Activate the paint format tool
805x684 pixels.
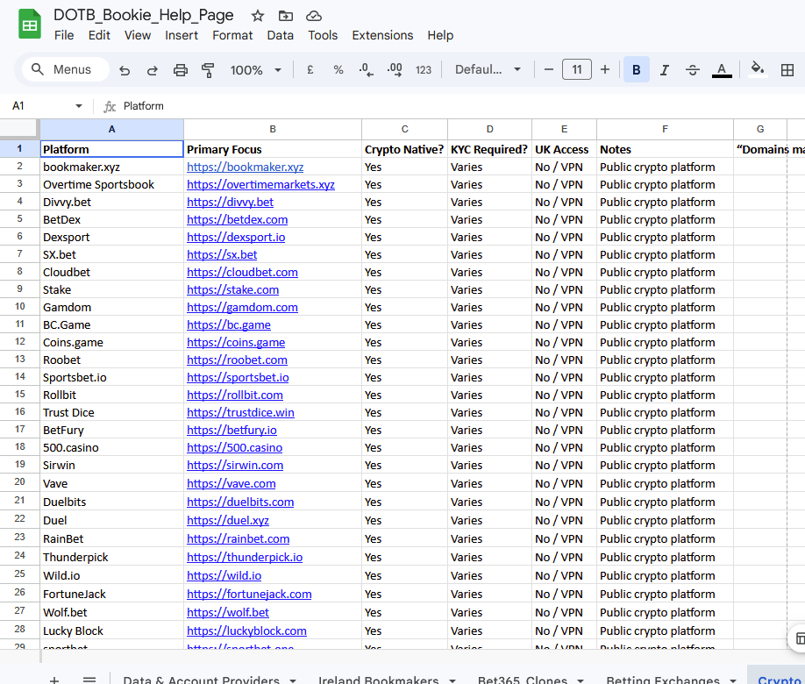[x=208, y=70]
